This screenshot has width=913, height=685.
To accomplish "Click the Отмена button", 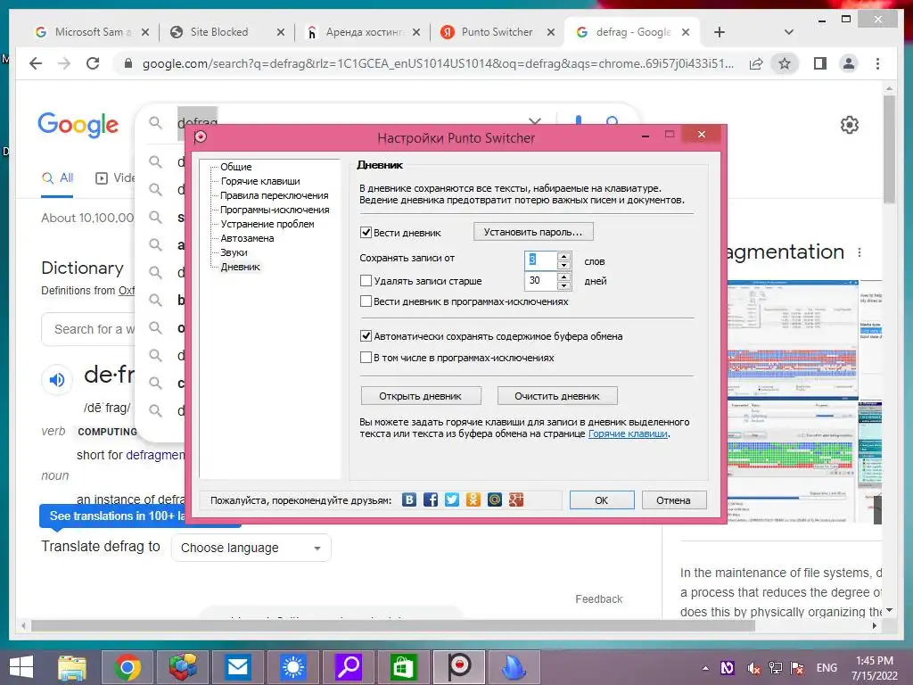I will [x=674, y=499].
